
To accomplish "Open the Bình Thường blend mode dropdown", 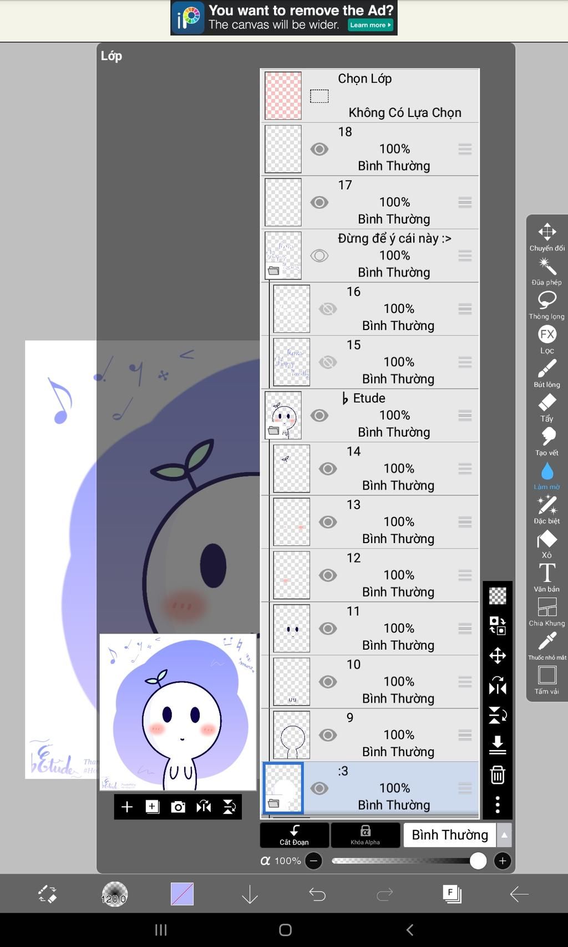I will click(x=457, y=835).
